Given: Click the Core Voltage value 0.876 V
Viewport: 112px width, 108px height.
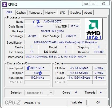Looking at the screenshot, I should [x=71, y=36].
